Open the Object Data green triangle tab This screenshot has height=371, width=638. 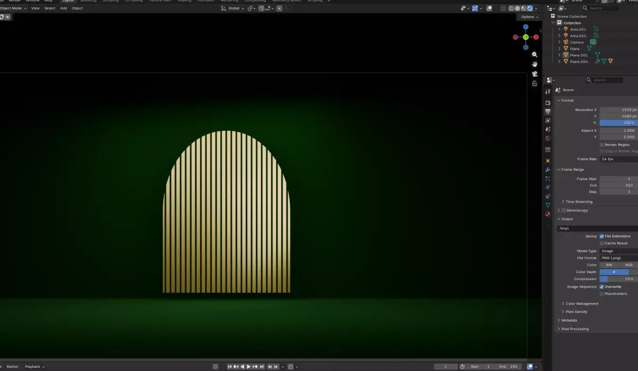(548, 205)
